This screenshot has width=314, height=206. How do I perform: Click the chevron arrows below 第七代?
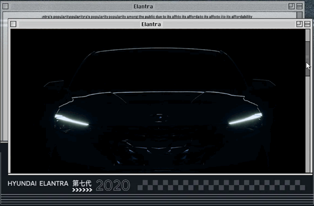tap(82, 190)
